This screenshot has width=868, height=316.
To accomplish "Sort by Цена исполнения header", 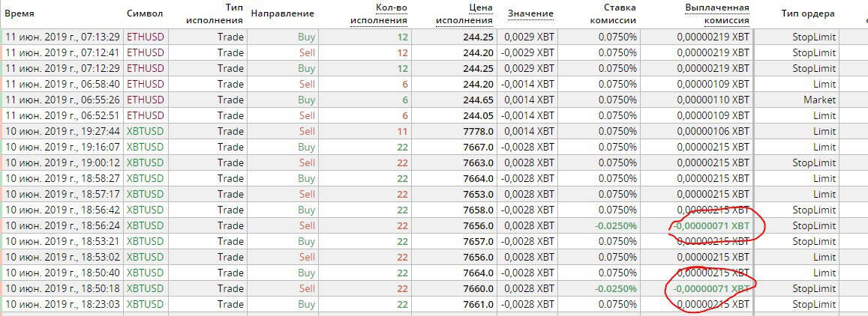I will (465, 13).
